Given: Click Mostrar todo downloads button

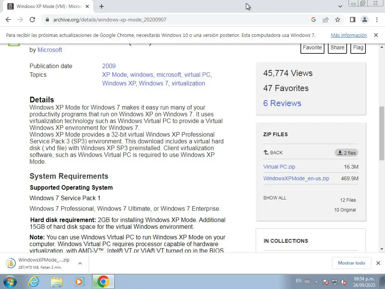Looking at the screenshot, I should point(352,263).
